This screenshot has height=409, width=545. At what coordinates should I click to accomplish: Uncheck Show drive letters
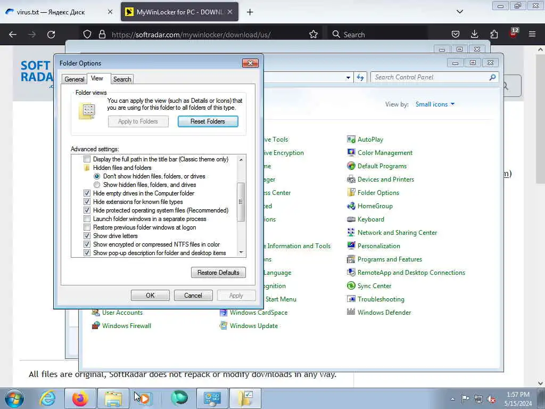pos(87,236)
